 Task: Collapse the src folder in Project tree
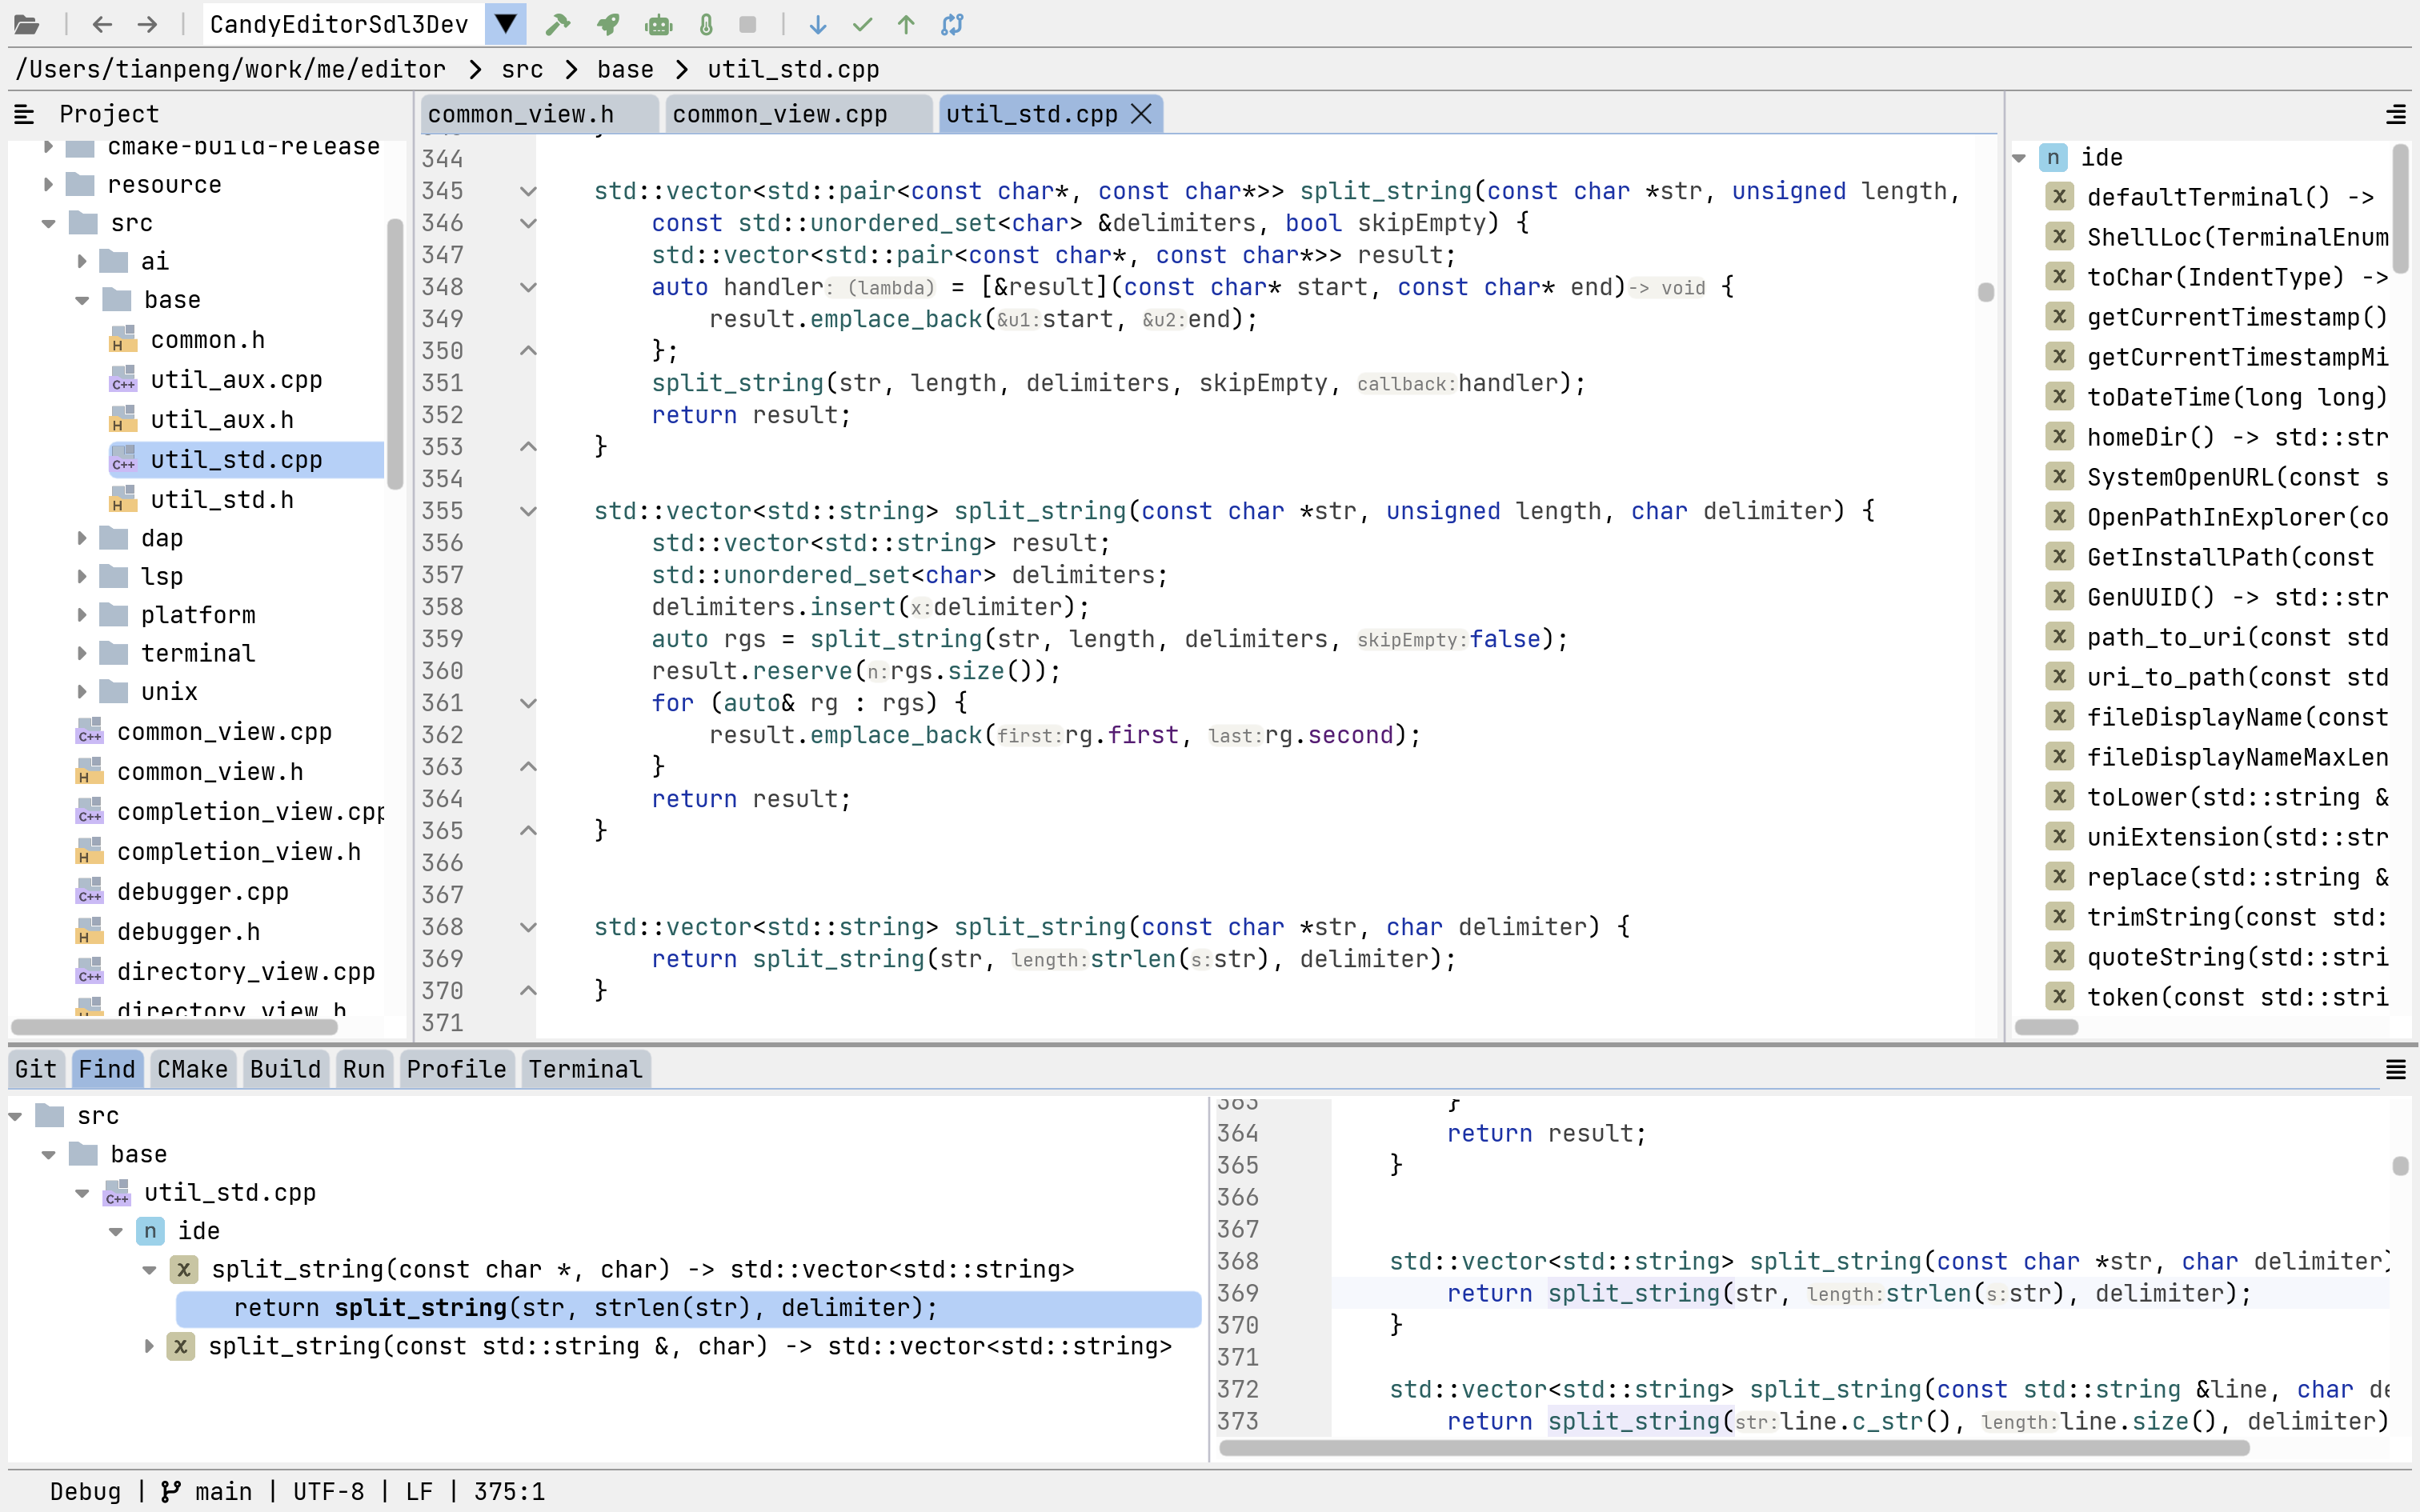tap(48, 223)
